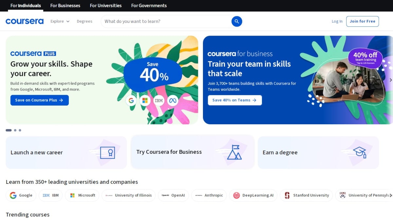Open the OpenAI partner chip
Image resolution: width=393 pixels, height=221 pixels.
(173, 195)
